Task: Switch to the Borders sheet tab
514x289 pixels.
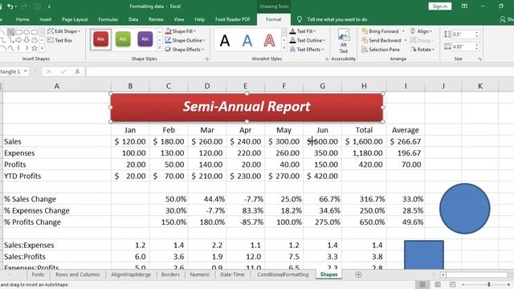Action: click(x=170, y=275)
